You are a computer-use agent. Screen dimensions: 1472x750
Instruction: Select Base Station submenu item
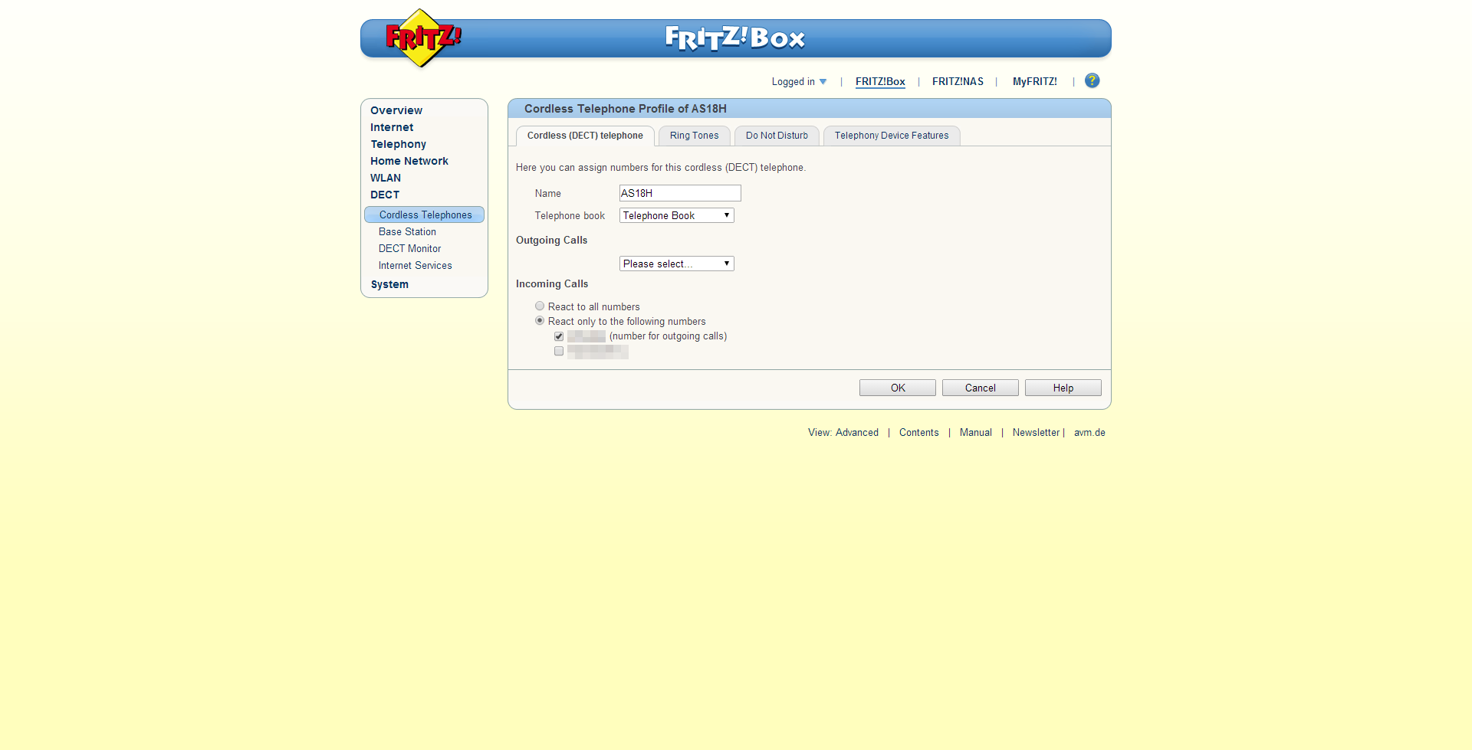click(x=407, y=231)
